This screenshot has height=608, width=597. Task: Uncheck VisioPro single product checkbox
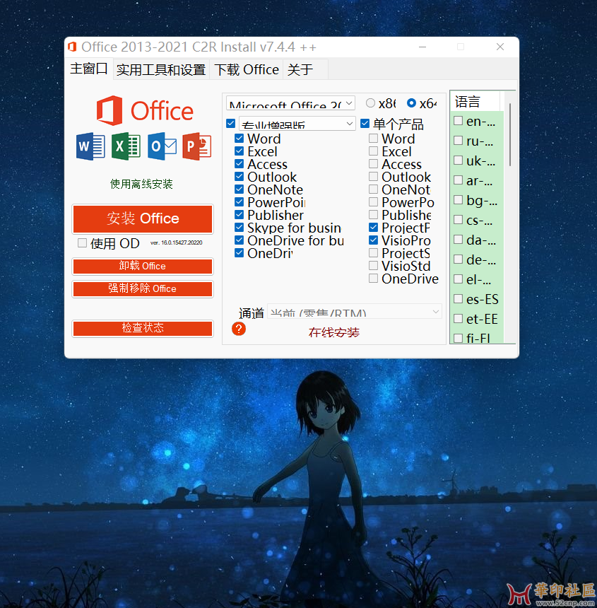374,240
